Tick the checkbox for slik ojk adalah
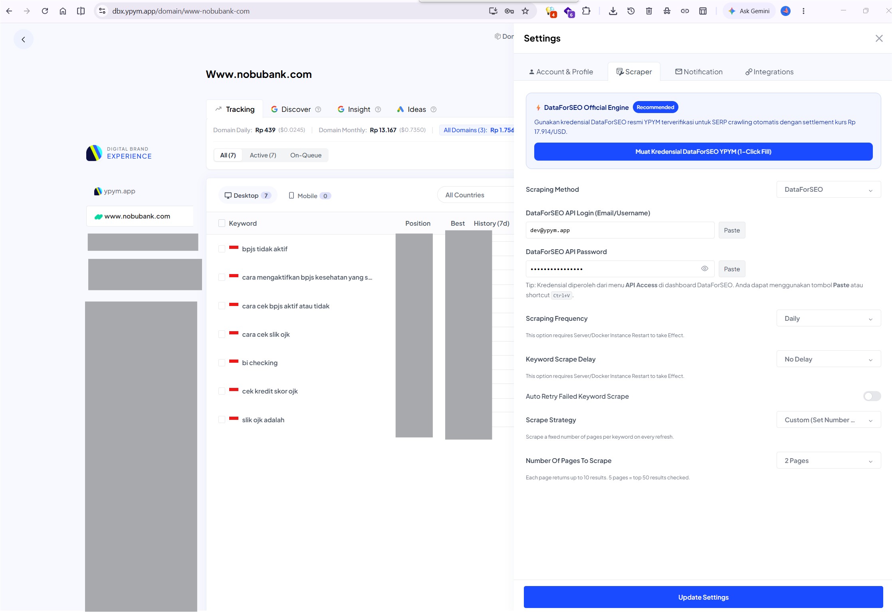 [222, 420]
